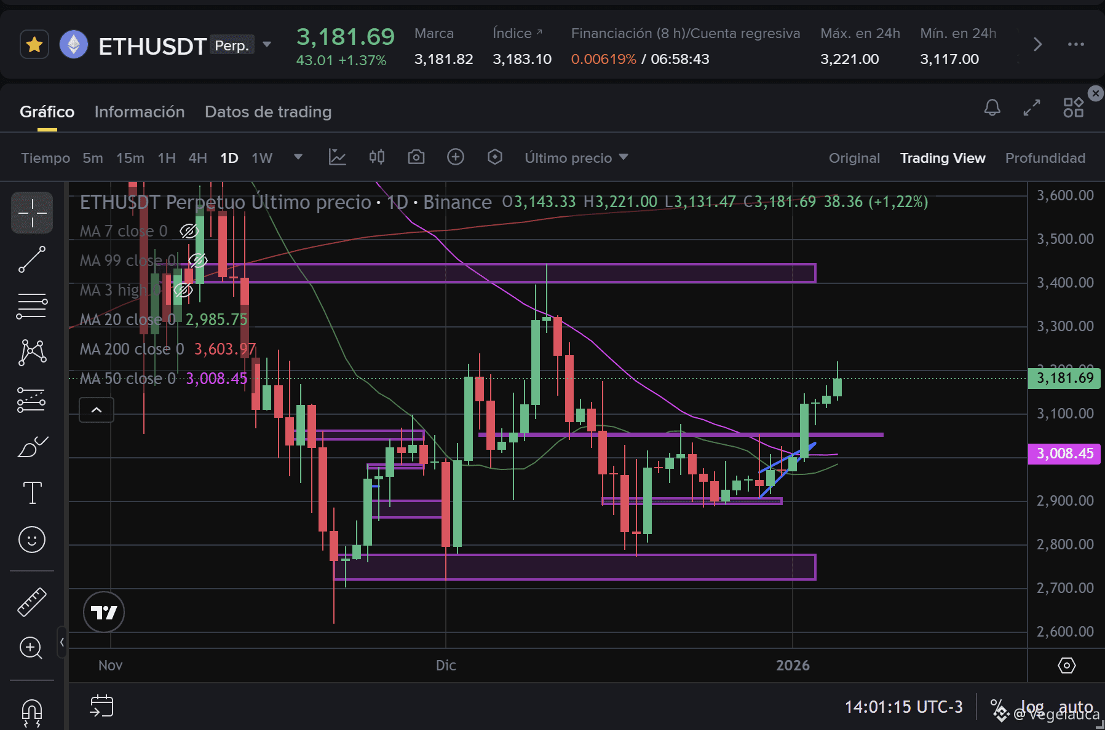The image size is (1105, 730).
Task: Click the 14:01:15 UTC-3 timezone clock
Action: [903, 707]
